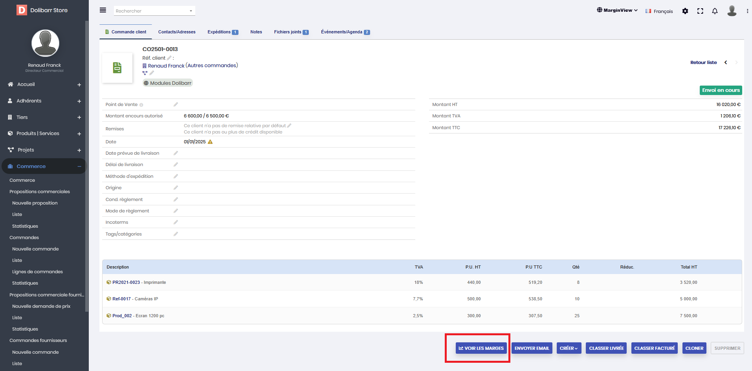Open settings gear icon
752x371 pixels.
685,11
